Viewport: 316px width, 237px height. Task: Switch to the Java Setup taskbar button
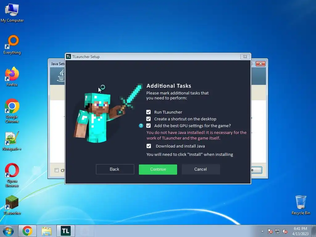[85, 231]
